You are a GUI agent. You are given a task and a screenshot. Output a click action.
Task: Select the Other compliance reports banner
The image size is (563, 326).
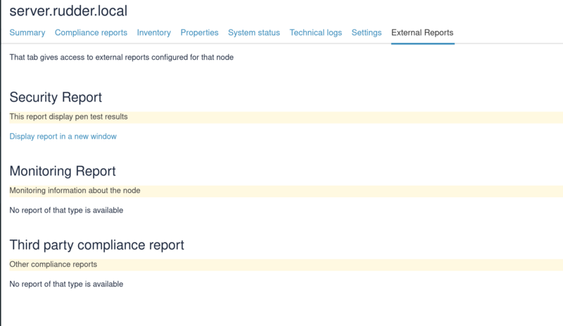pyautogui.click(x=286, y=265)
